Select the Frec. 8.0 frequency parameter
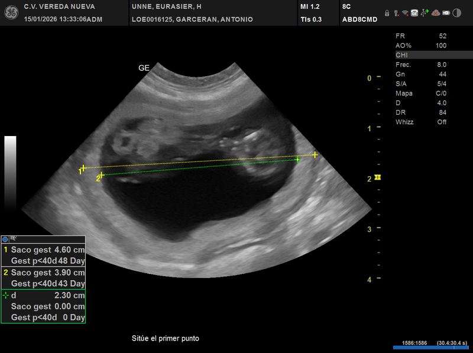 [x=421, y=64]
